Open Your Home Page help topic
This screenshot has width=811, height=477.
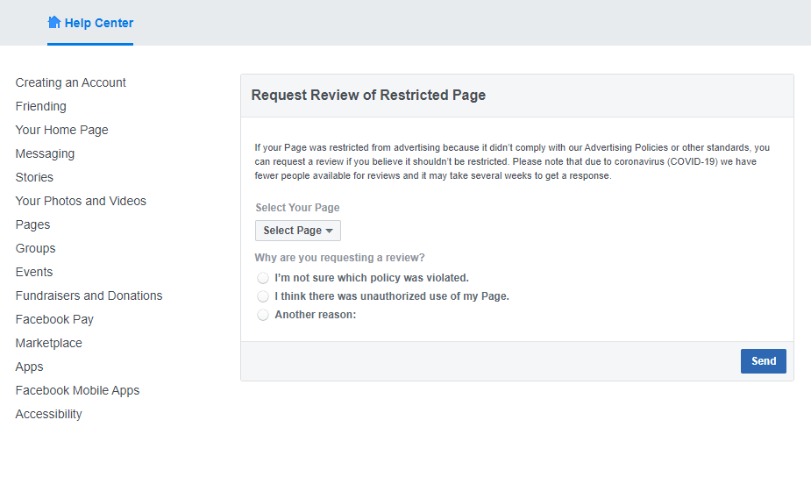(x=61, y=131)
